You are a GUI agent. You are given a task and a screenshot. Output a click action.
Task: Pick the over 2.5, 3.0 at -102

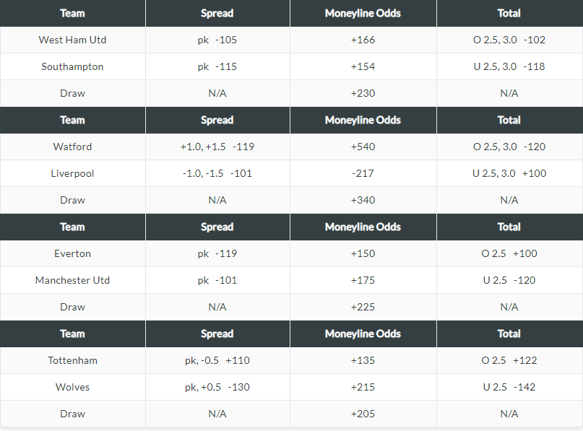click(x=509, y=40)
